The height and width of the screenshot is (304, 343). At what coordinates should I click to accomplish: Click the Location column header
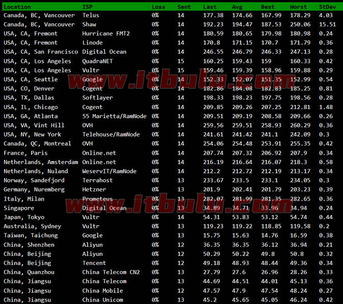[17, 7]
